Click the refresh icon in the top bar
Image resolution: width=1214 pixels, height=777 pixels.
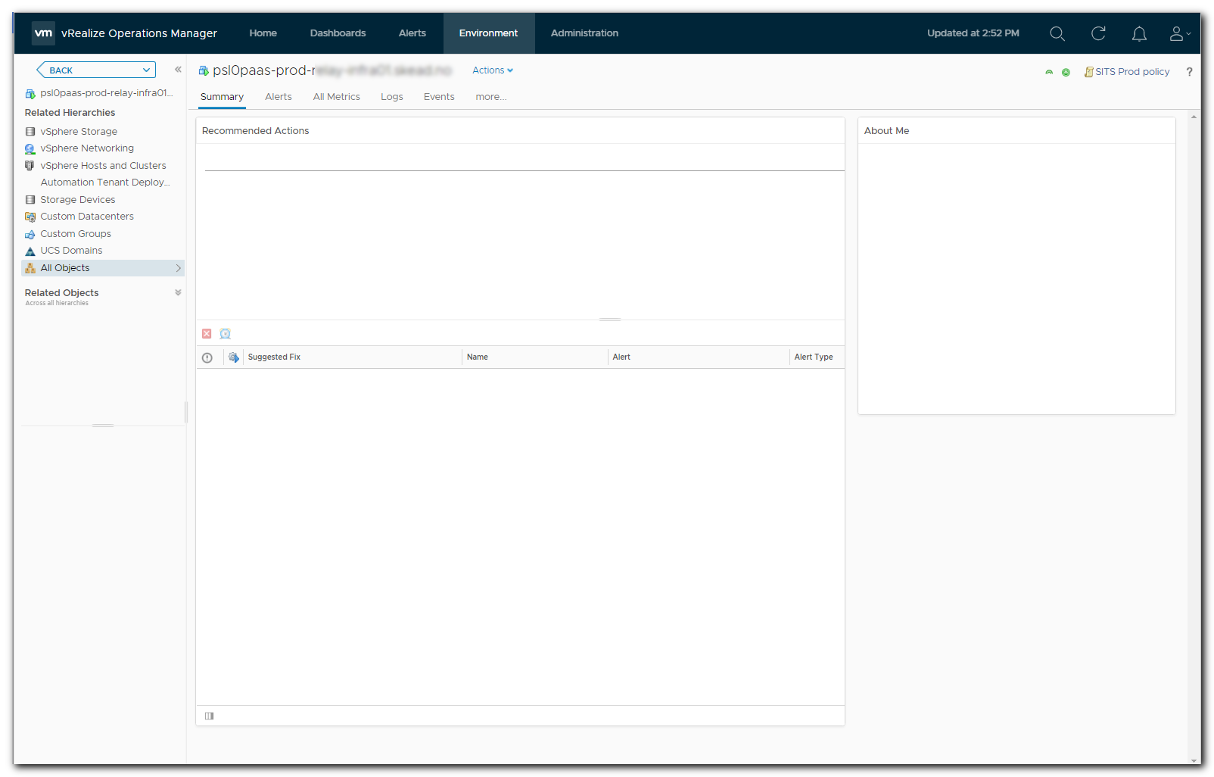point(1098,33)
